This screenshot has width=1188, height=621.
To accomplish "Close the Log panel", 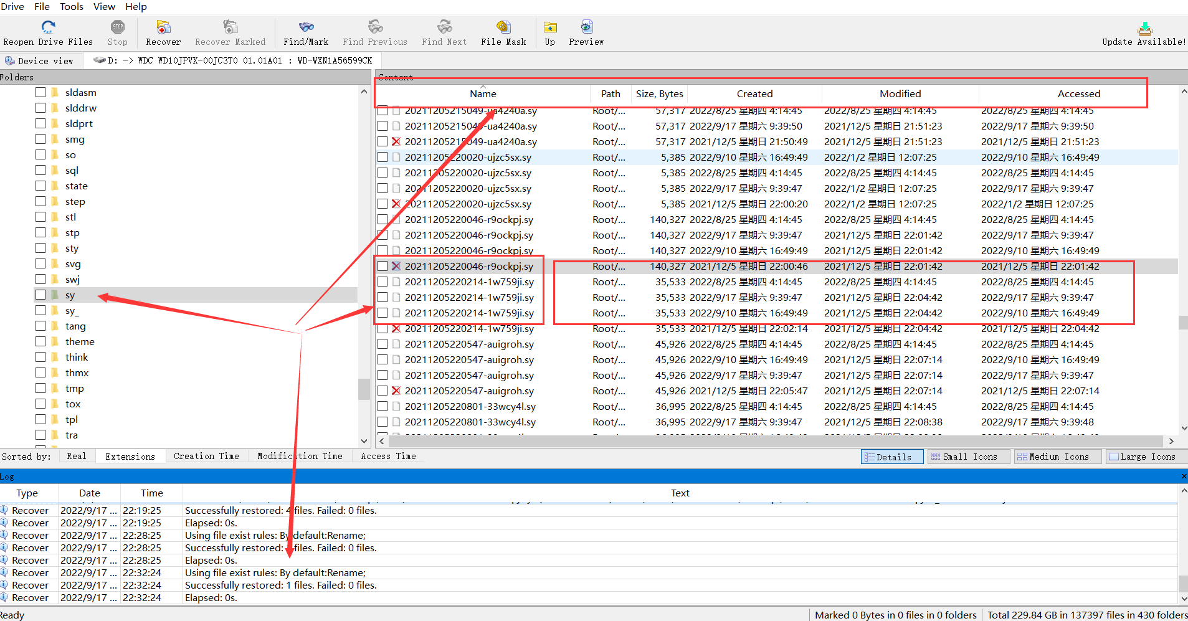I will [1184, 476].
